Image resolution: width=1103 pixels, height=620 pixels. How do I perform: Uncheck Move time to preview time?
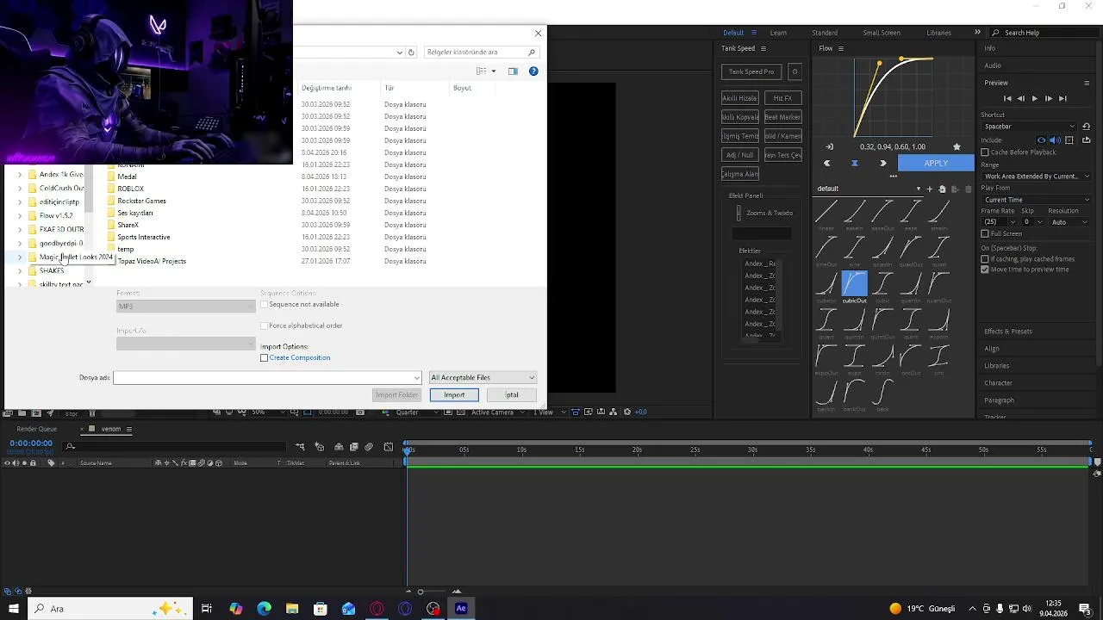pyautogui.click(x=985, y=270)
